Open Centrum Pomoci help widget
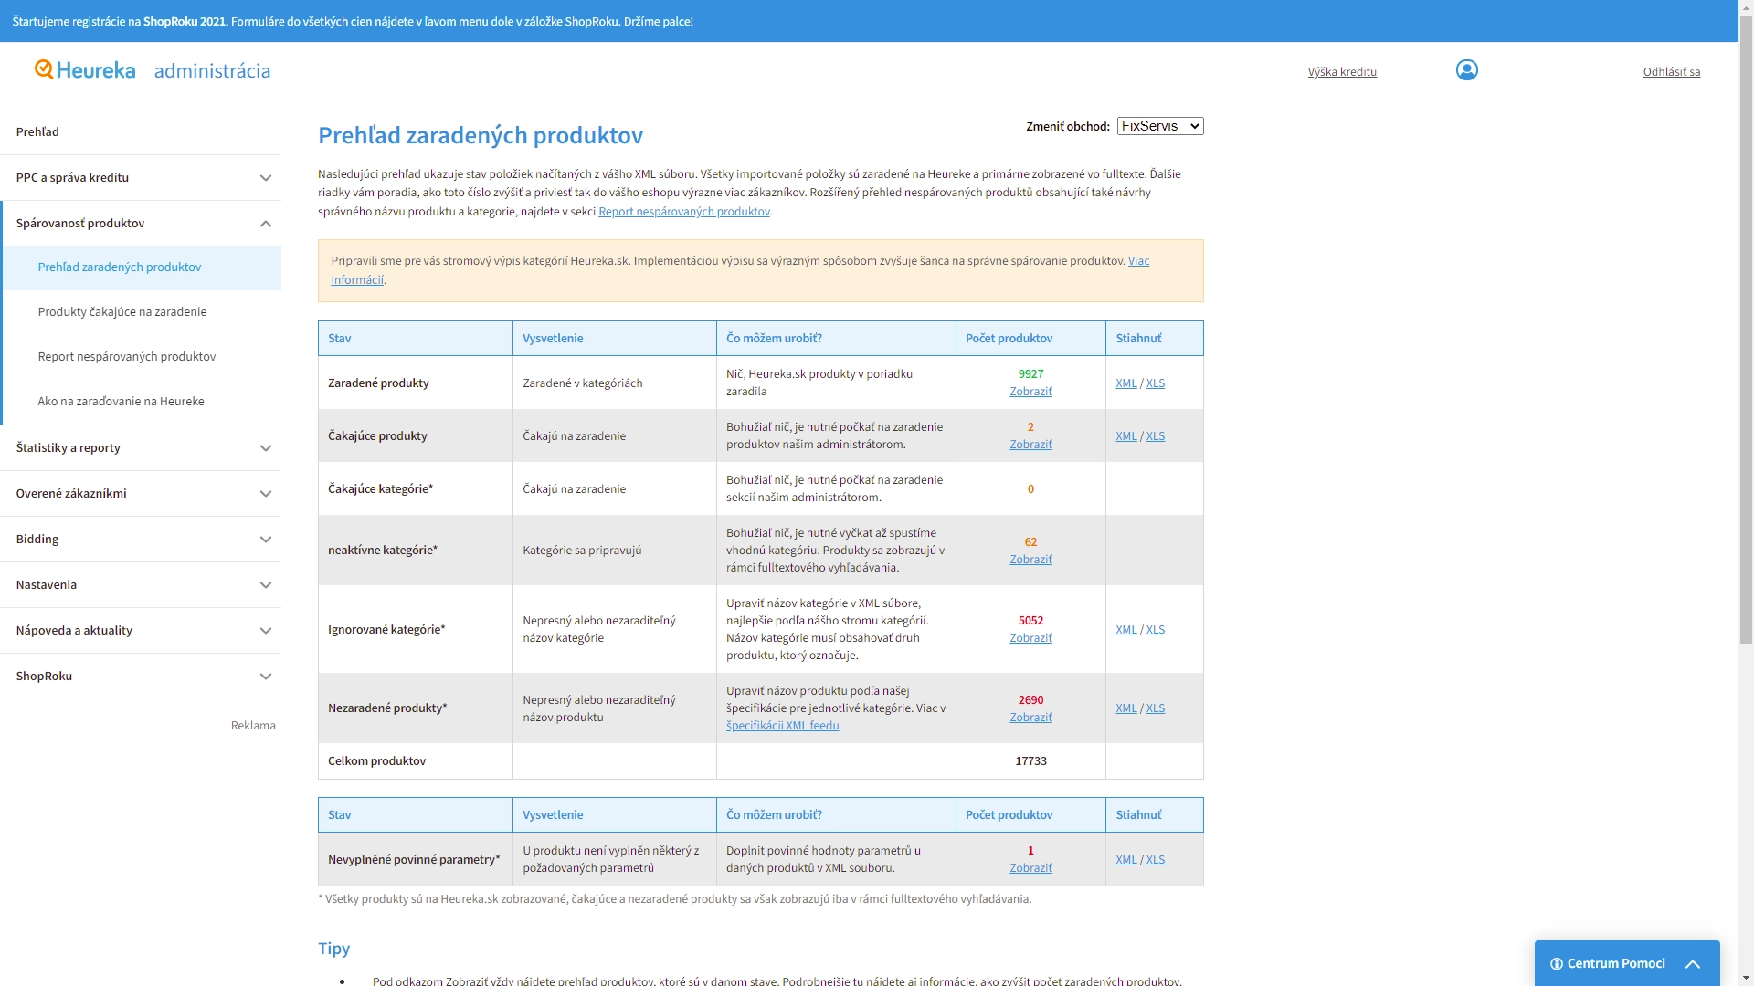 click(1627, 963)
